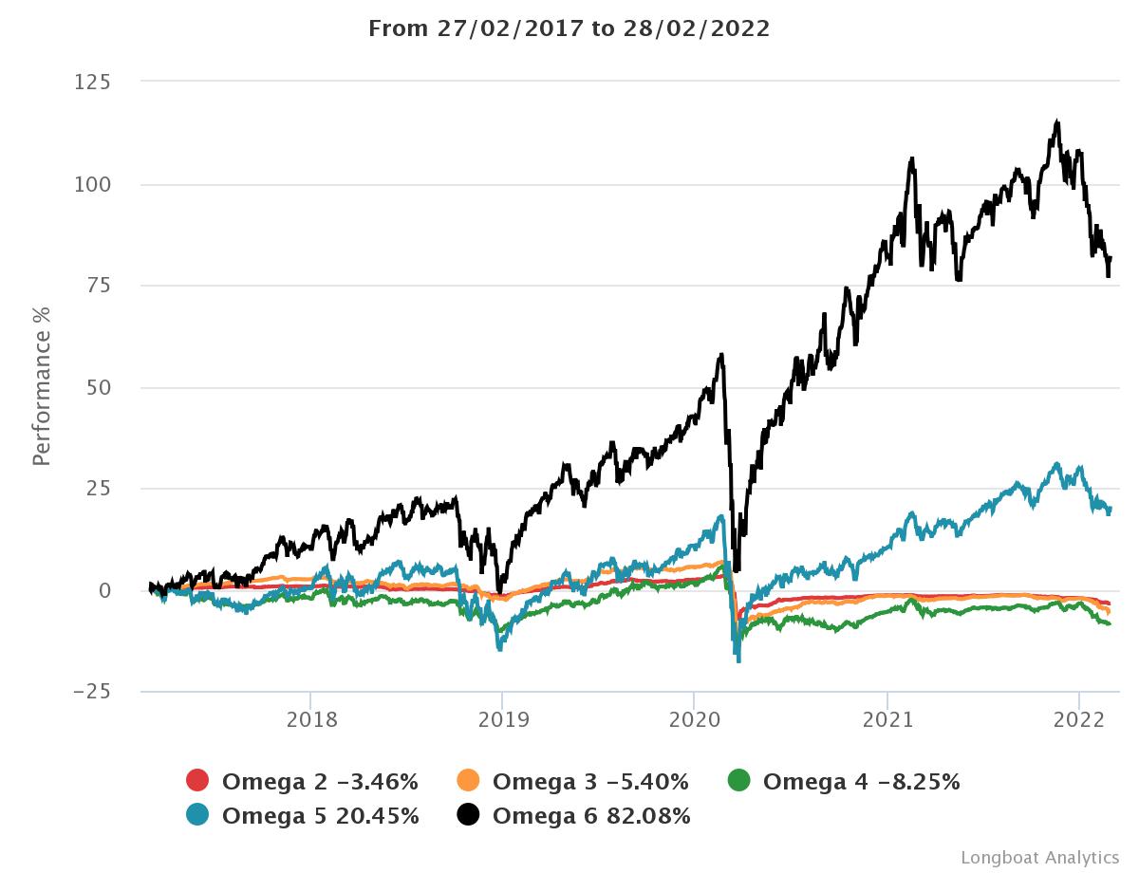The height and width of the screenshot is (873, 1139).
Task: Click the 2020 x-axis tick label
Action: point(694,718)
